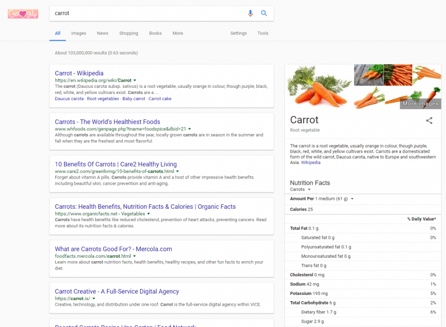Click the Carrot panel title
Viewport: 446px width, 327px height.
(x=304, y=120)
